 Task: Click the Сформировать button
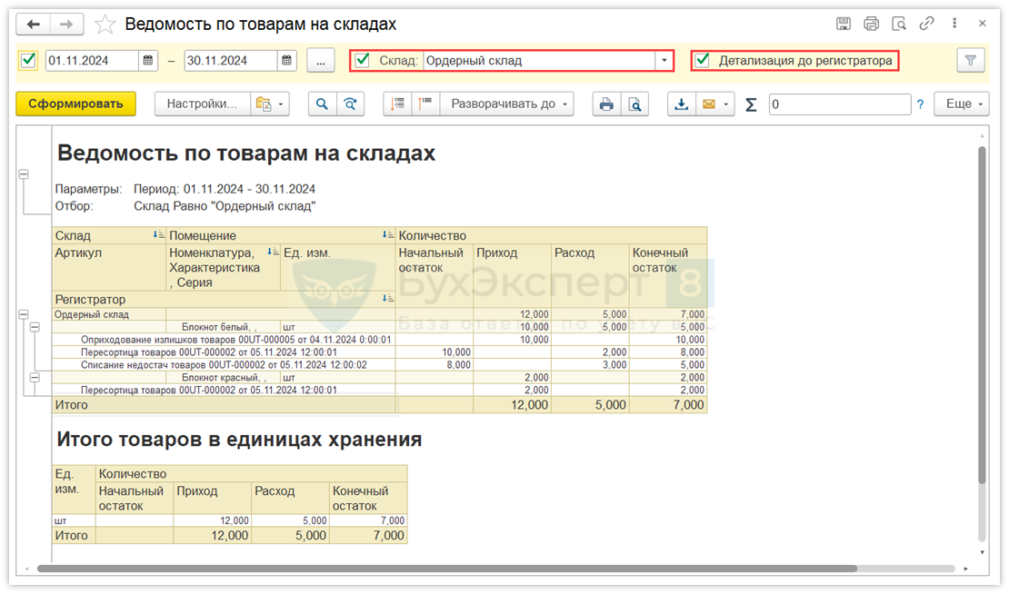(x=75, y=104)
